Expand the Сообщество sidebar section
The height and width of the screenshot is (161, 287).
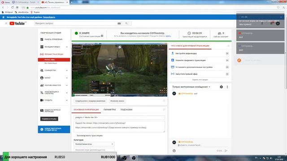(x=67, y=71)
